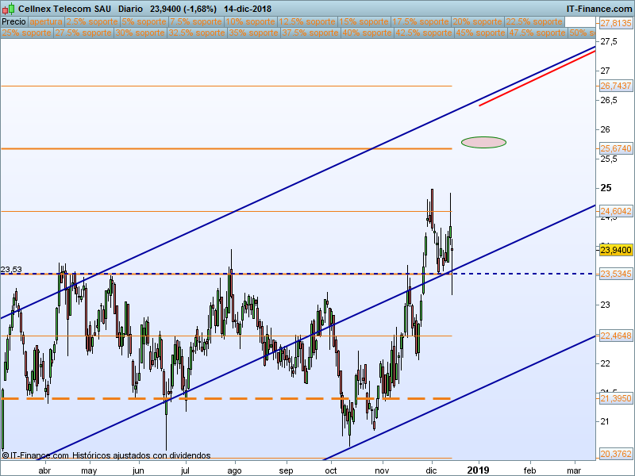635x476 pixels.
Task: Pick the 25% soporte label
Action: 26,33
